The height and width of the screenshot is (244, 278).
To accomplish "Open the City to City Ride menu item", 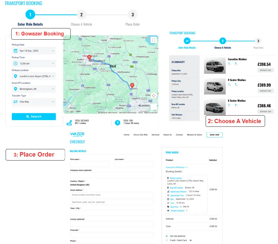I will [140, 135].
